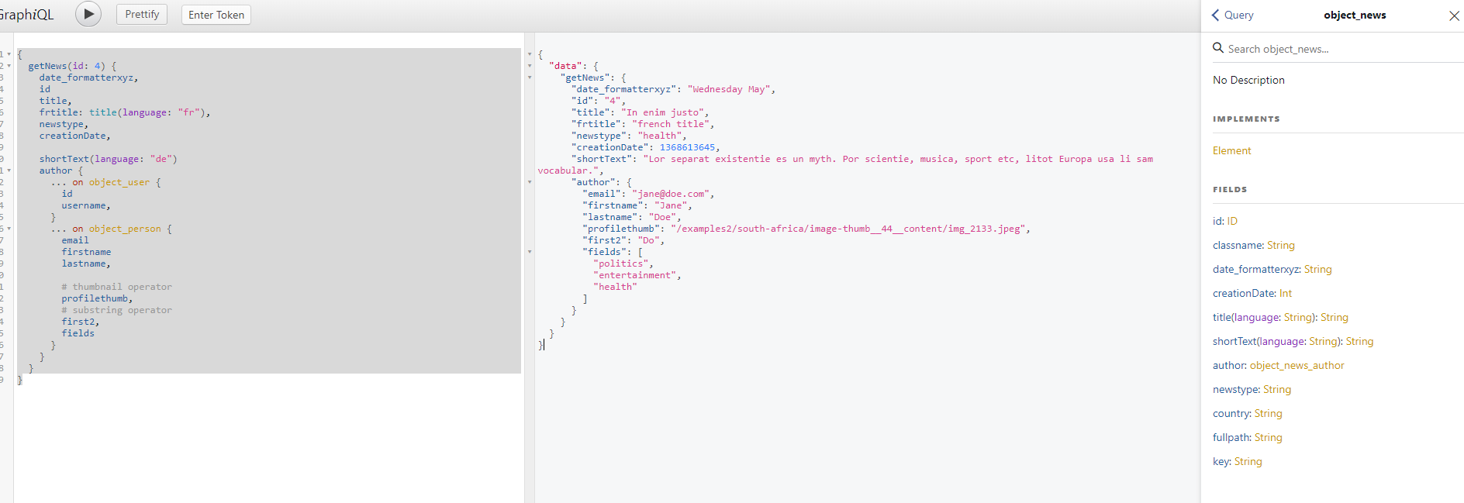Click the back chevron beside Query
Image resolution: width=1464 pixels, height=503 pixels.
(1216, 15)
